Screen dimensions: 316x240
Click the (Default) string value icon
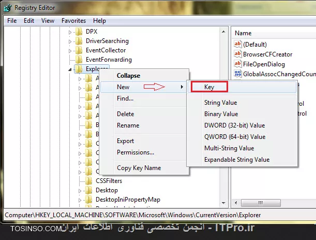[x=237, y=44]
